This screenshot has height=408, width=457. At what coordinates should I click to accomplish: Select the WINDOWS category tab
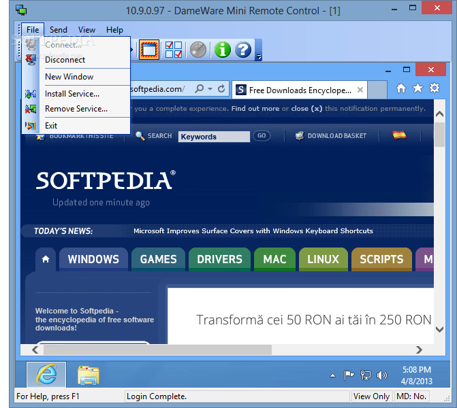[x=93, y=259]
